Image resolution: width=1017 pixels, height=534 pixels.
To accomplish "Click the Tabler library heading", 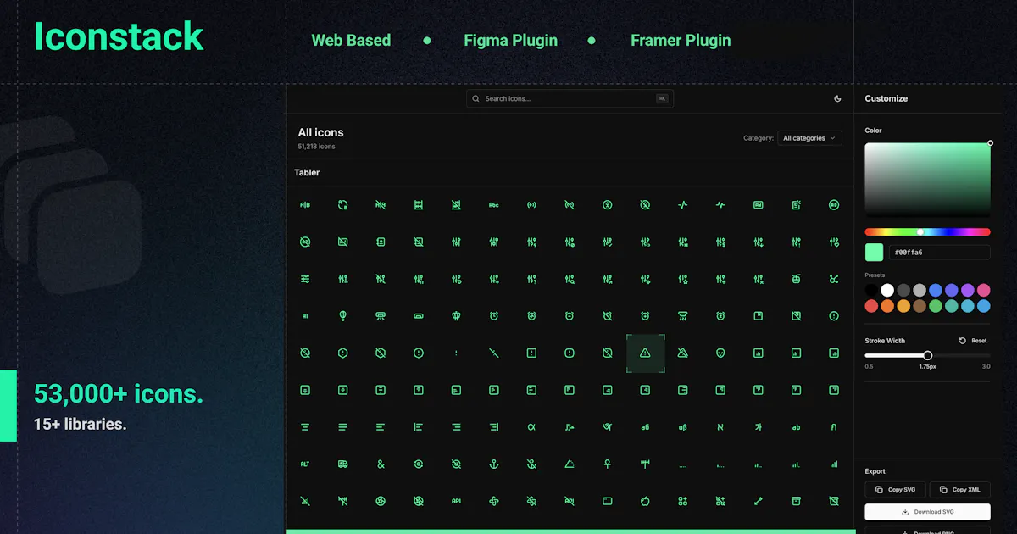I will coord(307,173).
